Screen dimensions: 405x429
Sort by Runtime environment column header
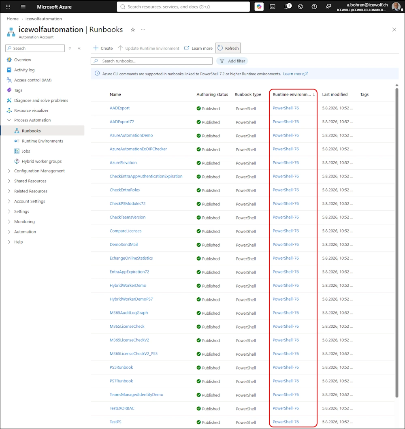tap(292, 94)
